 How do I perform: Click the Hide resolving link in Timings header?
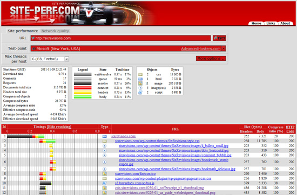59,127
